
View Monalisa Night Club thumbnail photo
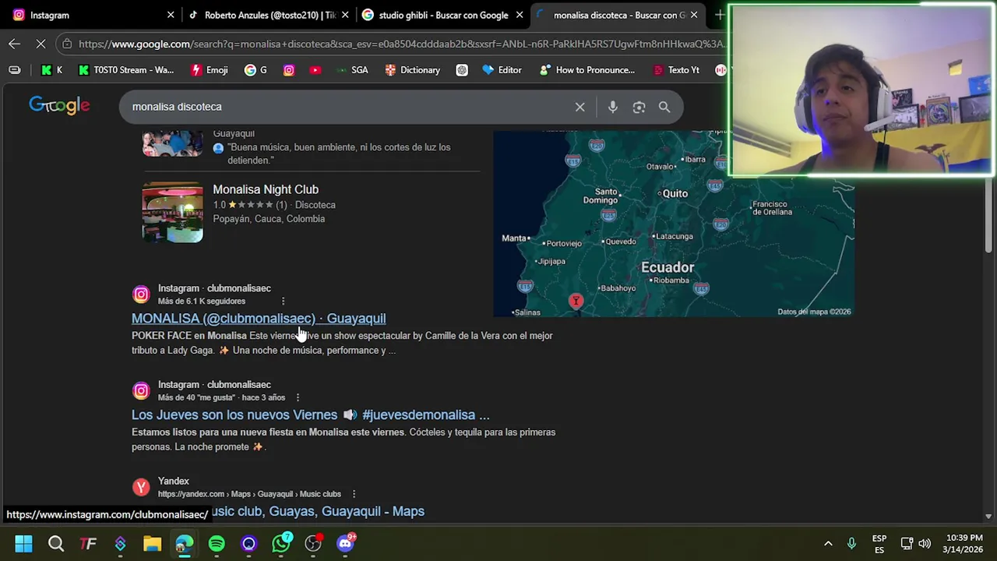pyautogui.click(x=172, y=212)
